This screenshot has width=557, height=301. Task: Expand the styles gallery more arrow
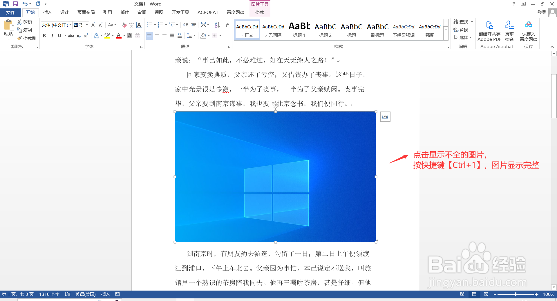[x=446, y=37]
